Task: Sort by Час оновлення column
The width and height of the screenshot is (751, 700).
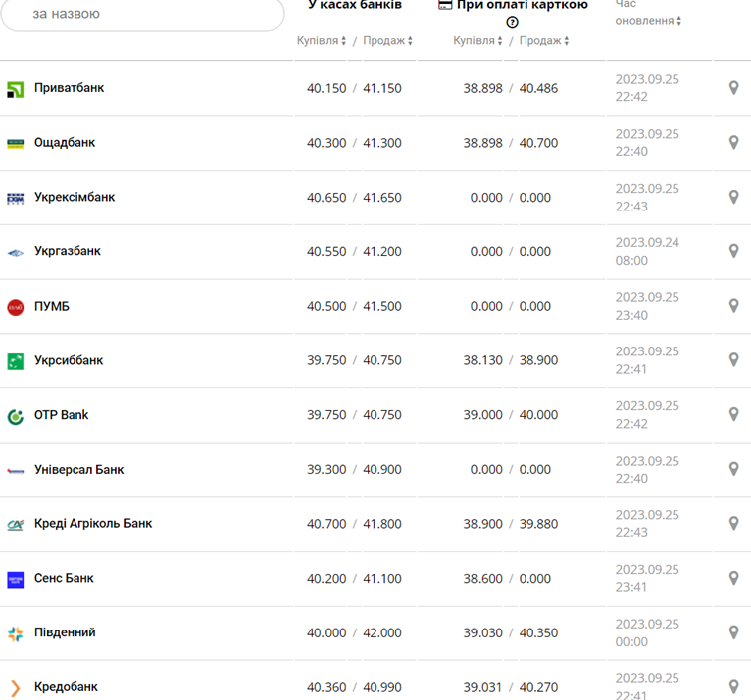Action: click(649, 21)
